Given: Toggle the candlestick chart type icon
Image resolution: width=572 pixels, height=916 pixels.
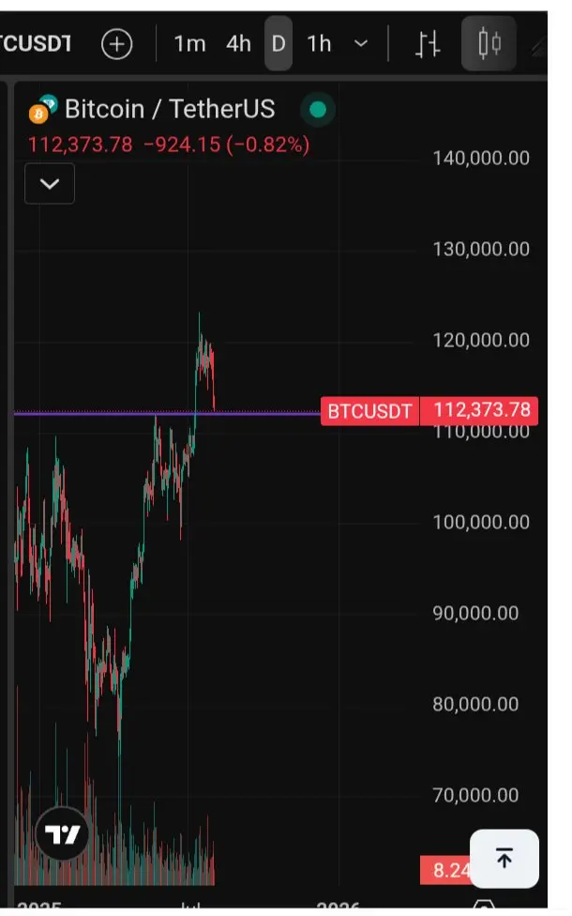Looking at the screenshot, I should tap(489, 44).
